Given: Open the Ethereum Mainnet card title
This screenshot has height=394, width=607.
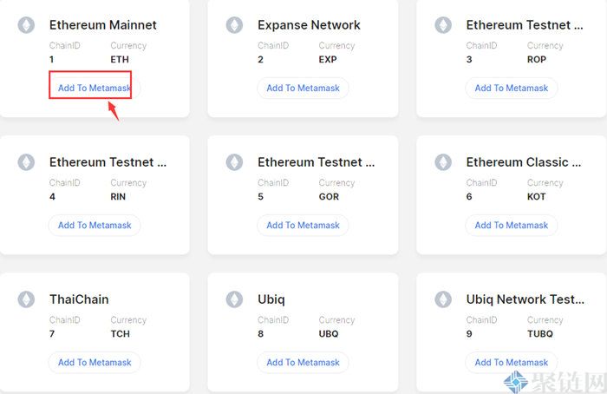Looking at the screenshot, I should [102, 25].
